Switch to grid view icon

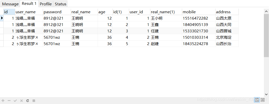(257, 100)
